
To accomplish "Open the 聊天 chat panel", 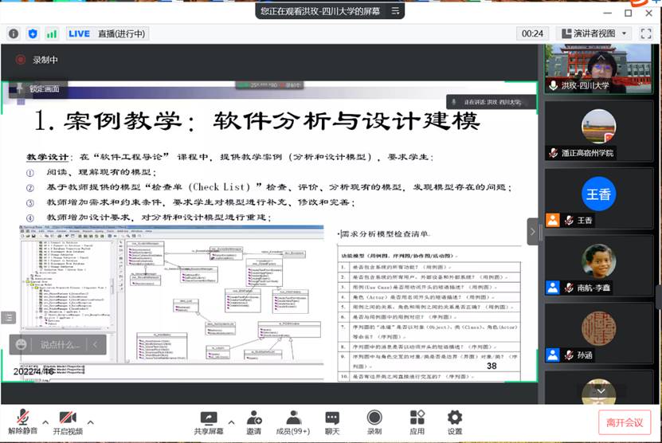I will coord(332,421).
